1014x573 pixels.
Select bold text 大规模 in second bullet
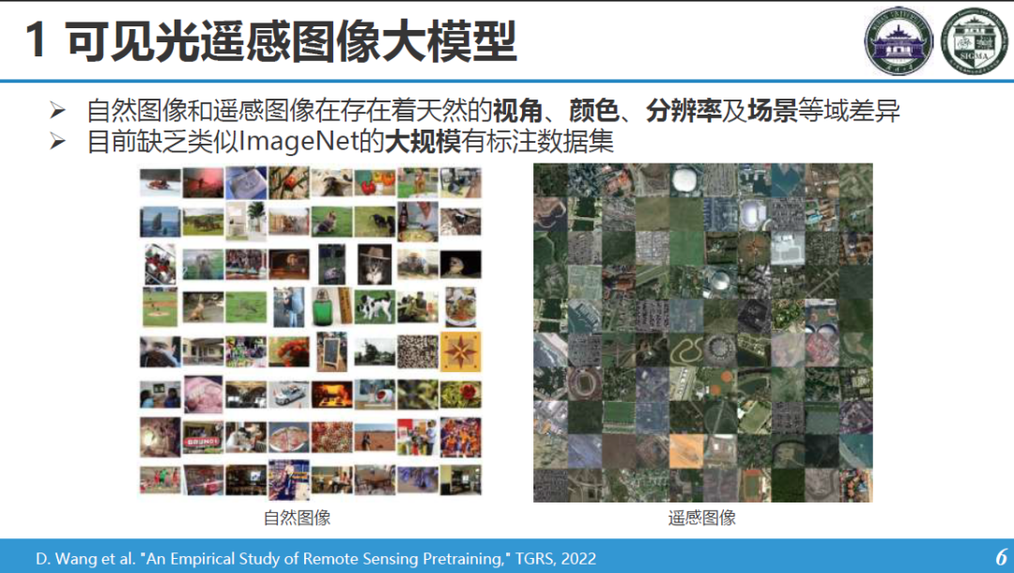pyautogui.click(x=422, y=141)
